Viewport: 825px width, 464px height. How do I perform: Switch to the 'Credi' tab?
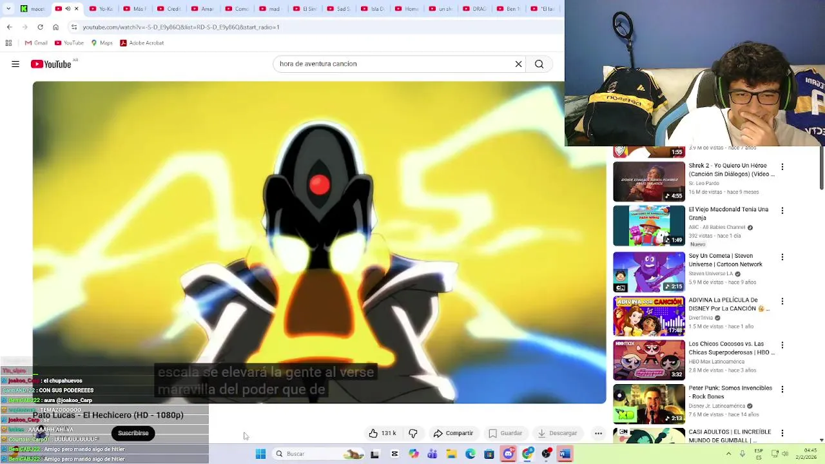click(x=169, y=9)
